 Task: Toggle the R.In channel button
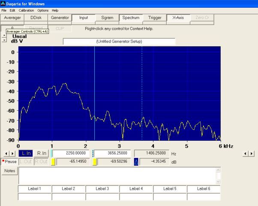[41, 153]
